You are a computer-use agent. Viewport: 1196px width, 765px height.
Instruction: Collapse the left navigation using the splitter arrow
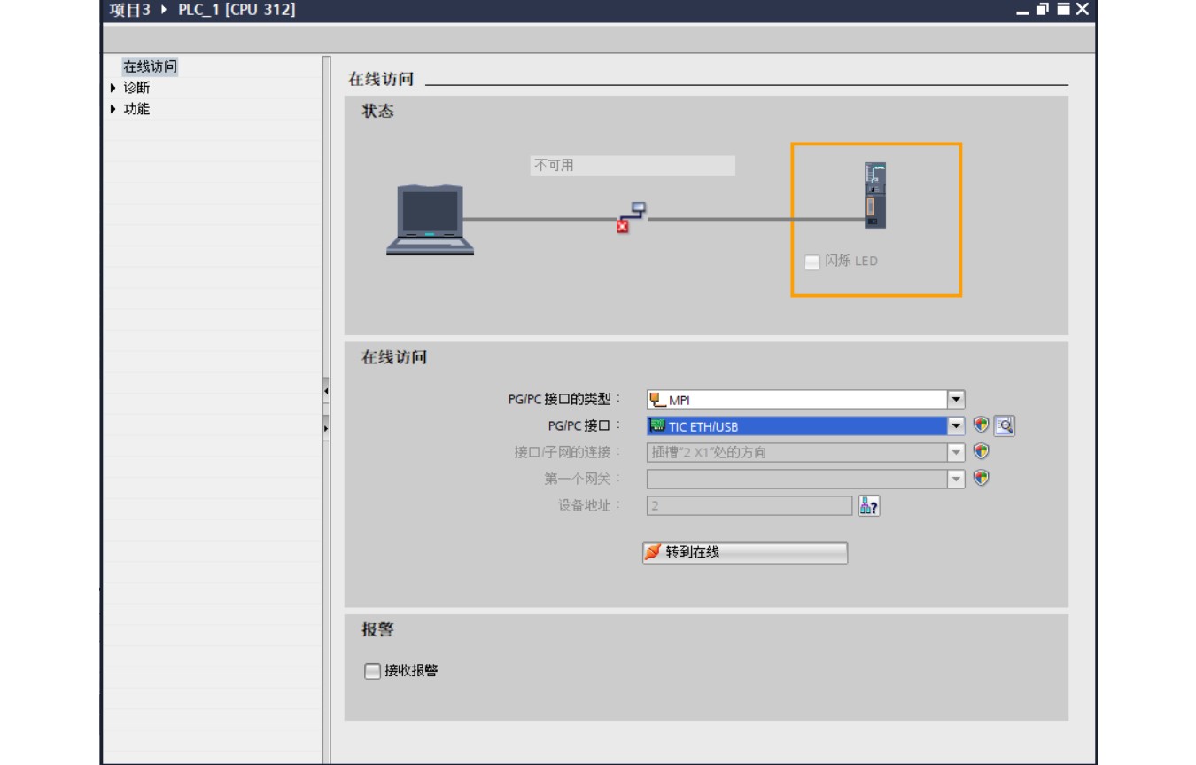pyautogui.click(x=326, y=390)
